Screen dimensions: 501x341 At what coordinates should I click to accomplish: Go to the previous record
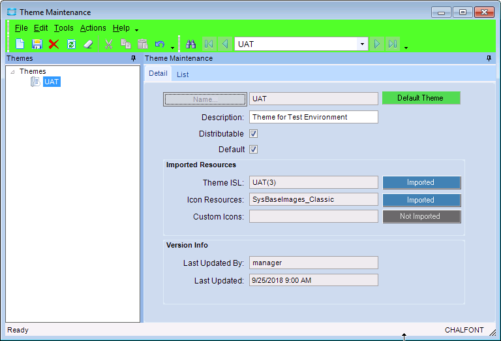pyautogui.click(x=225, y=44)
